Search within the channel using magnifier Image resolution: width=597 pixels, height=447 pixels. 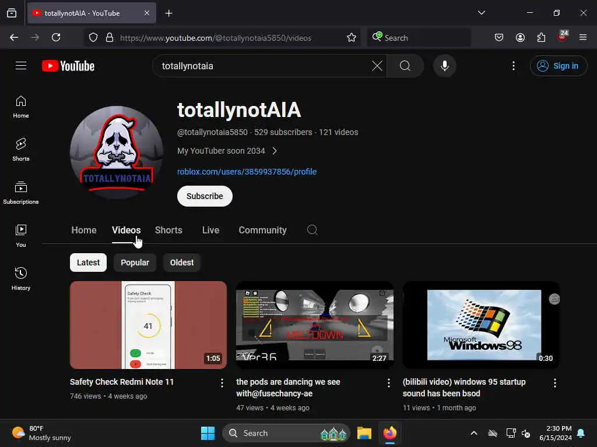[312, 230]
